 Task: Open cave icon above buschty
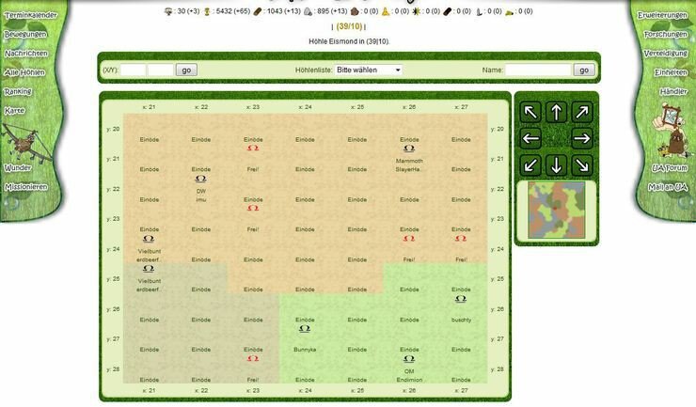[x=461, y=299]
